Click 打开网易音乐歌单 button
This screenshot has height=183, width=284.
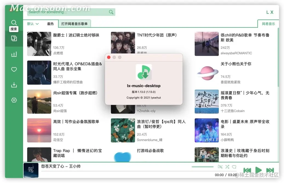[x=74, y=24]
